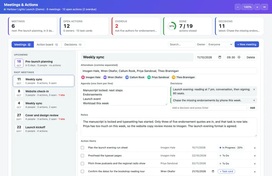Remove the 'Chase the missing endorsements' decision
Viewport: 272px width, 176px height.
(254, 100)
